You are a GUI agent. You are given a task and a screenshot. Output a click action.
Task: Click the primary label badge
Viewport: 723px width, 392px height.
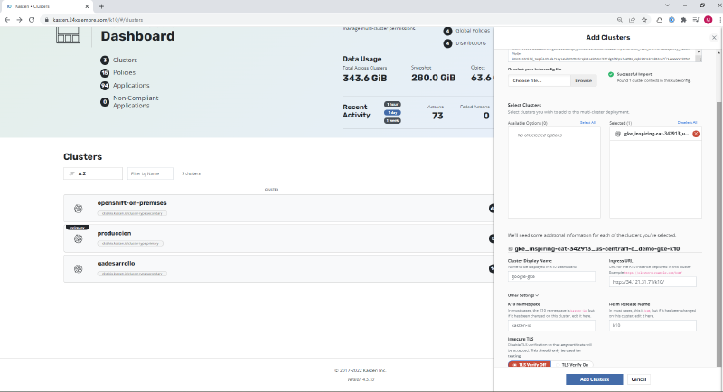pos(78,228)
